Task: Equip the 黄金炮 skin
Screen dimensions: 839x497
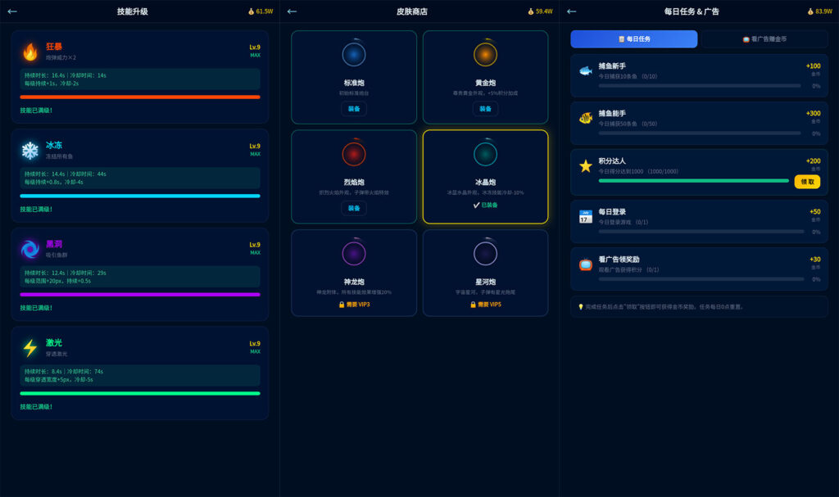Action: click(485, 109)
